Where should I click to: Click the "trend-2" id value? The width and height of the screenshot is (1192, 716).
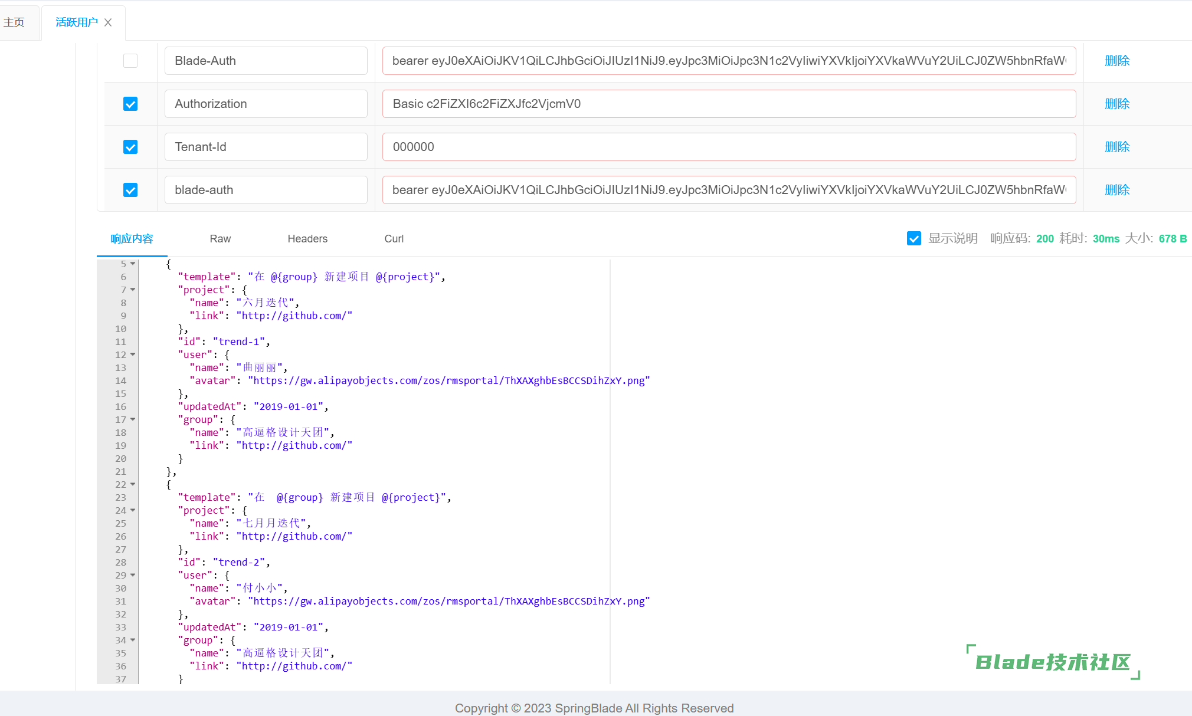pos(239,562)
